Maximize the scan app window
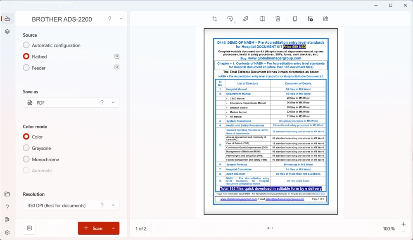 coord(391,5)
